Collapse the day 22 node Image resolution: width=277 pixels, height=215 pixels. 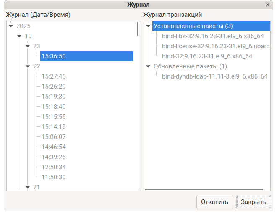[x=28, y=66]
